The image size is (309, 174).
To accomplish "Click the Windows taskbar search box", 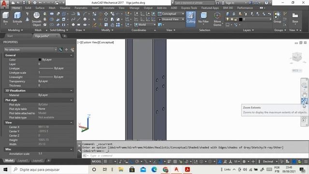I will [x=50, y=170].
